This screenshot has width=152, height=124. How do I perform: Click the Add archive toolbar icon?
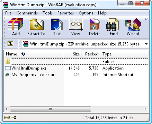[x=16, y=24]
